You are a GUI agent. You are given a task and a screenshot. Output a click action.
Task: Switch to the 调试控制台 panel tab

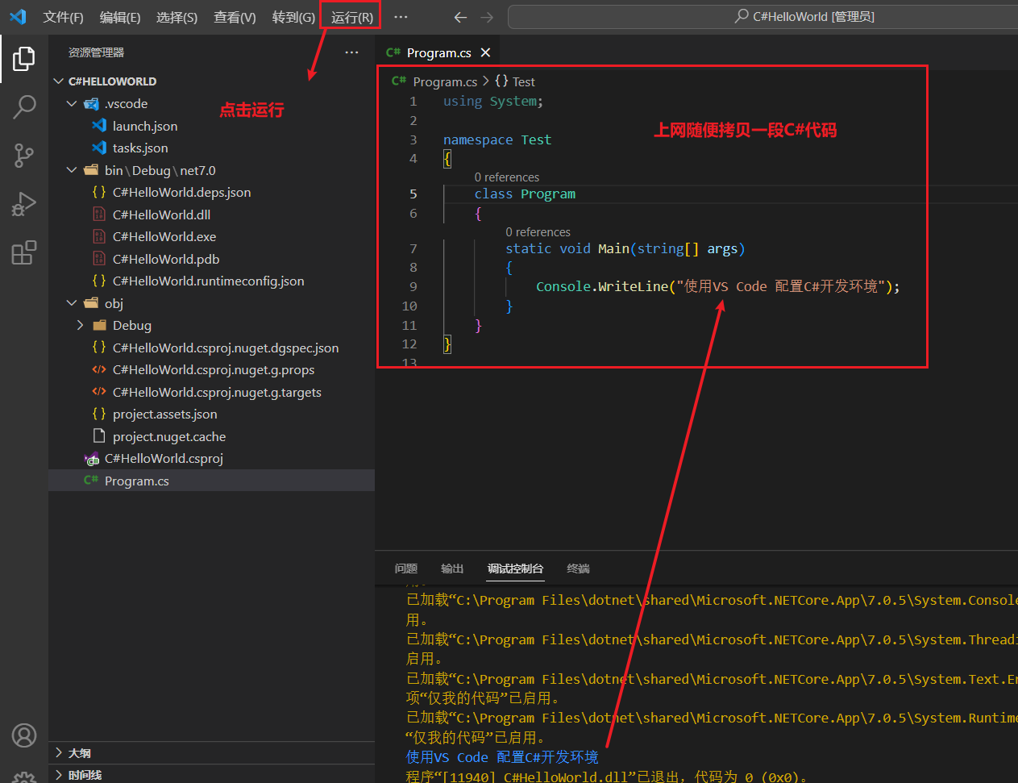tap(515, 569)
